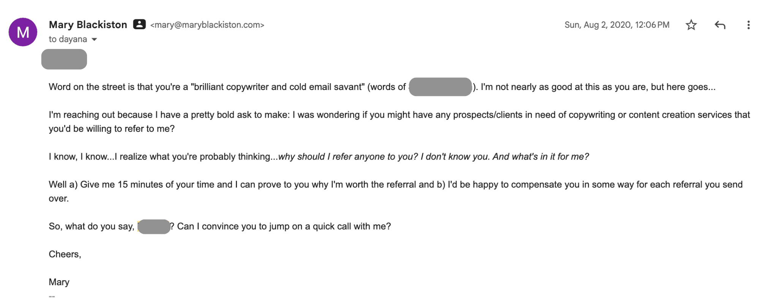Viewport: 768px width, 306px height.
Task: Expand trimmed content dashes below signature
Action: coord(52,297)
